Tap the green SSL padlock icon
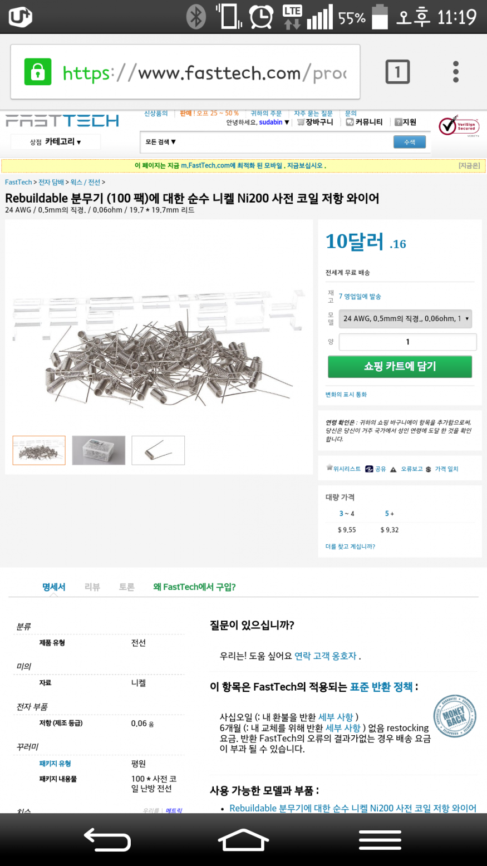Image resolution: width=487 pixels, height=866 pixels. [x=38, y=72]
